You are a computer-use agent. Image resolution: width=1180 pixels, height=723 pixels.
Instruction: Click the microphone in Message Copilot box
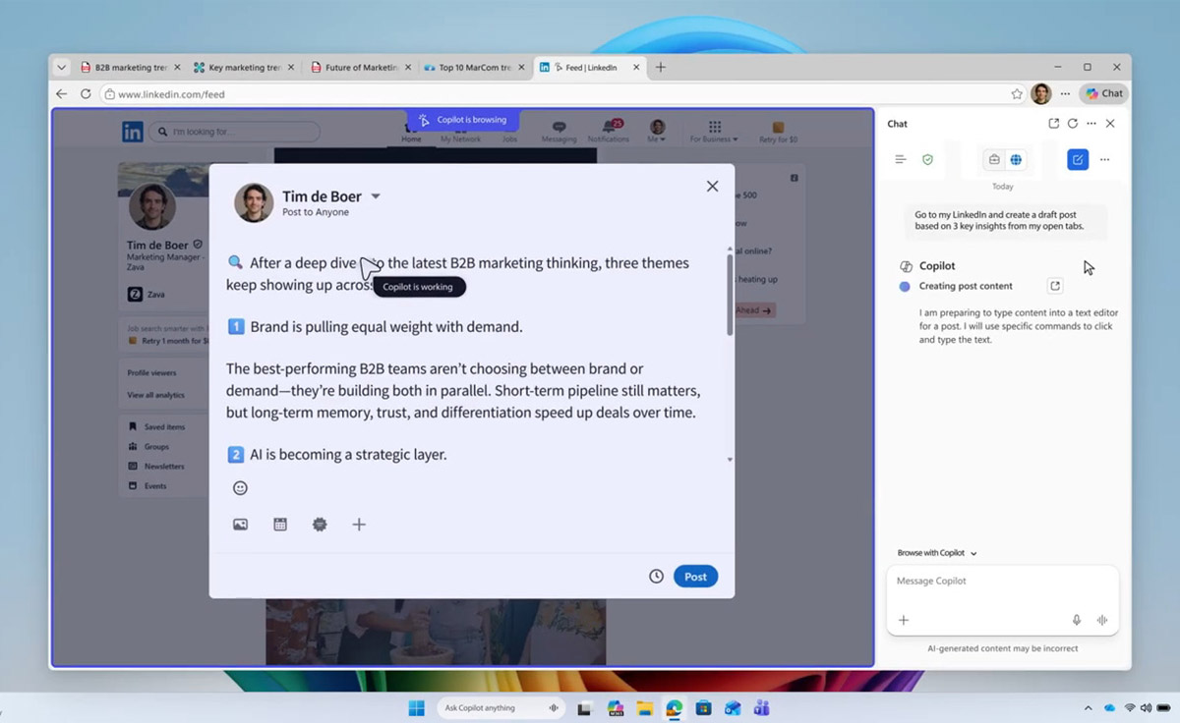[1077, 620]
